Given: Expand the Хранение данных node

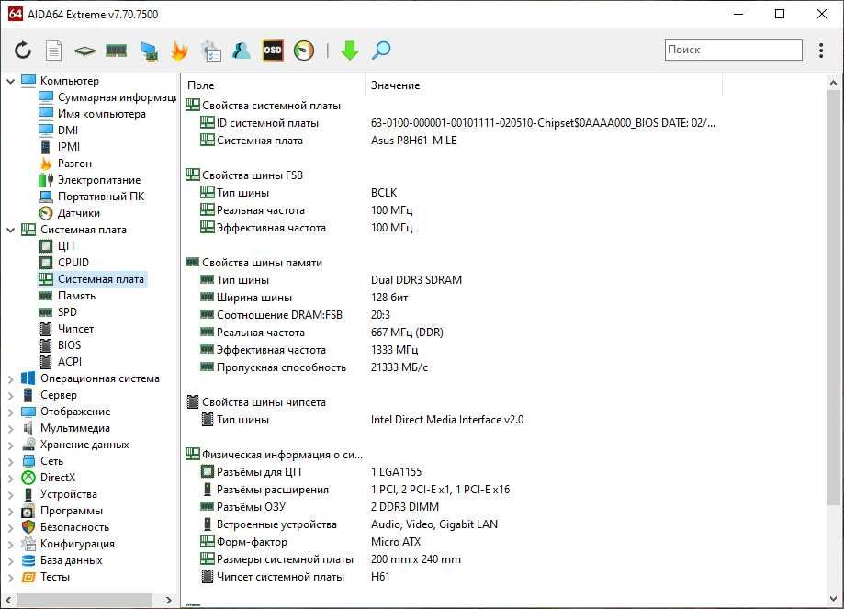Looking at the screenshot, I should pos(10,445).
